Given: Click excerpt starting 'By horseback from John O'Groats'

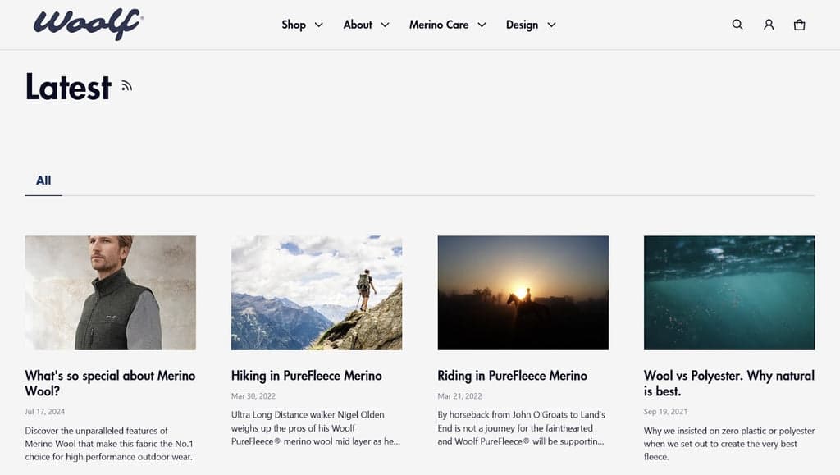Looking at the screenshot, I should coord(521,428).
